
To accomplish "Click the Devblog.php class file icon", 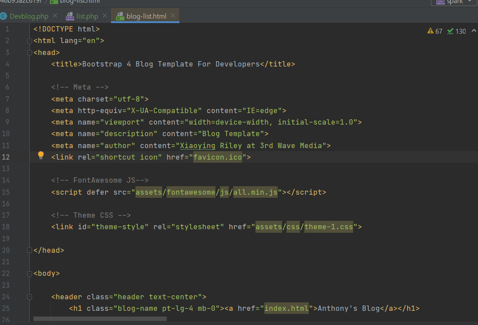I will point(4,16).
